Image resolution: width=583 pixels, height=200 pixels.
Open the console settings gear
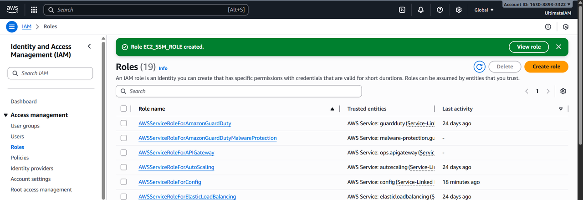pos(459,10)
